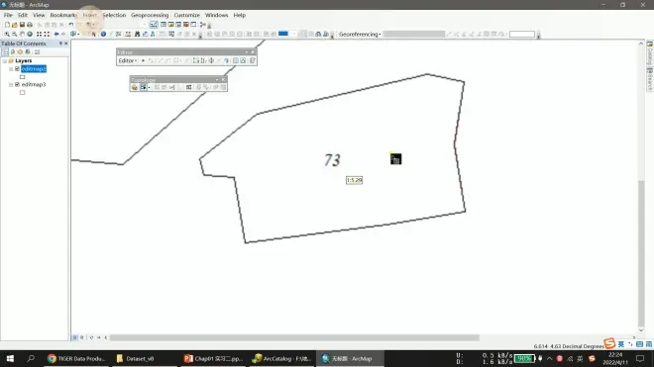Open Chrome TIGER Data taskbar item
The height and width of the screenshot is (367, 654).
(x=76, y=358)
